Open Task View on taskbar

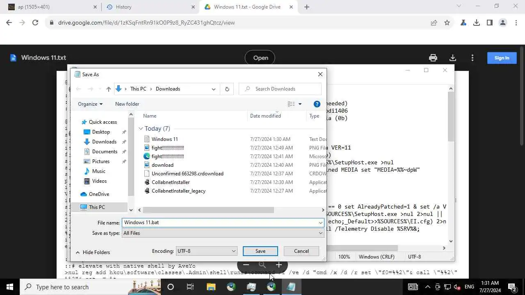[190, 287]
